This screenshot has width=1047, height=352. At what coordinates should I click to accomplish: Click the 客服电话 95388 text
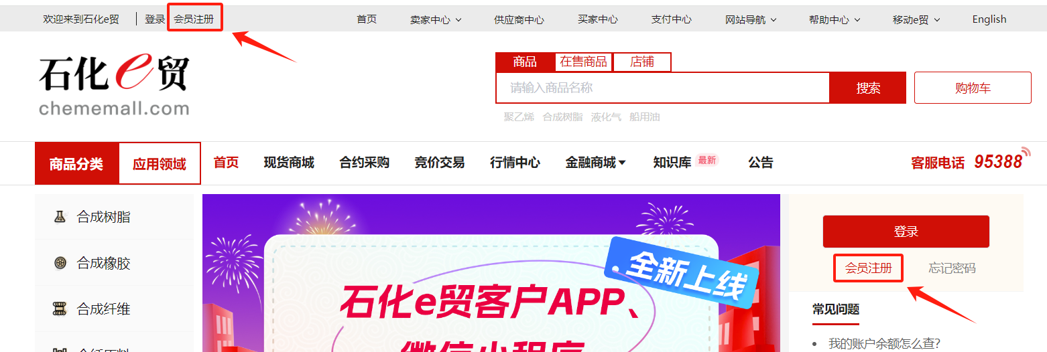[x=967, y=162]
